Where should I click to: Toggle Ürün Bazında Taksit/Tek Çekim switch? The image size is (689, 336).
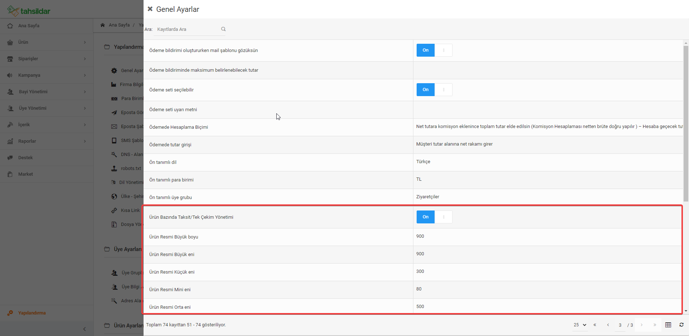[x=434, y=217]
